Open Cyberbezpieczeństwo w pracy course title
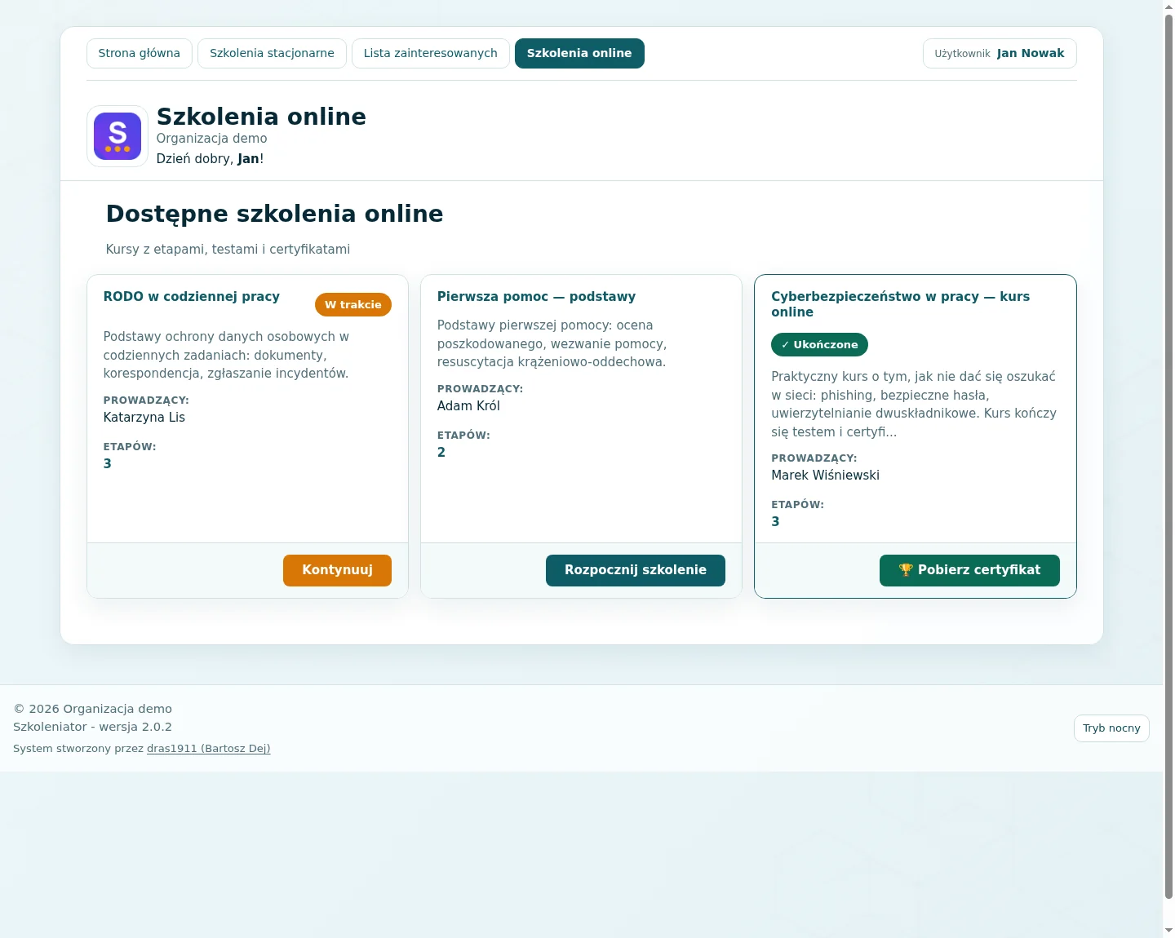 (901, 304)
